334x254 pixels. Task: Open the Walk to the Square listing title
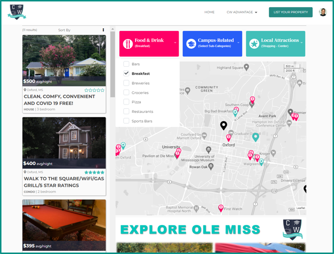point(64,181)
